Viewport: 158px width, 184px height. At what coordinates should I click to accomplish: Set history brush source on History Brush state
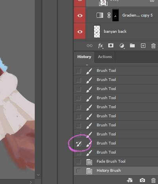click(x=79, y=171)
